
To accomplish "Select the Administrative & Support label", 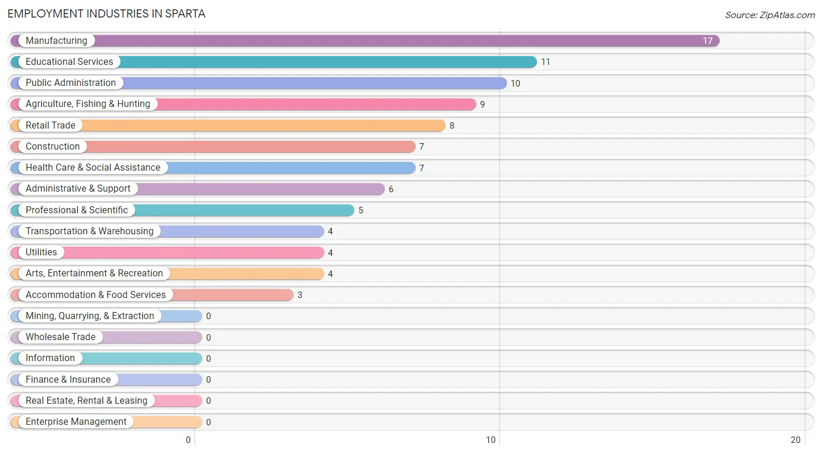I will click(78, 189).
